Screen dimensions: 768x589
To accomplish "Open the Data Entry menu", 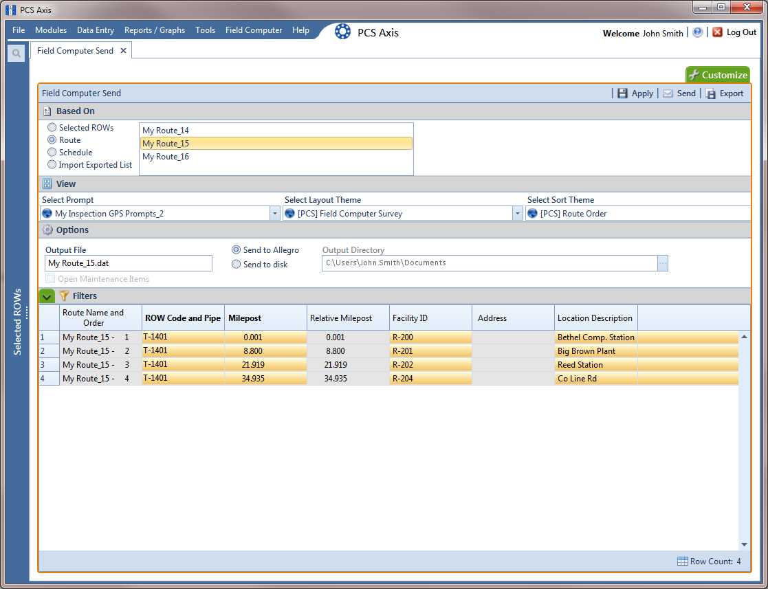I will (96, 30).
